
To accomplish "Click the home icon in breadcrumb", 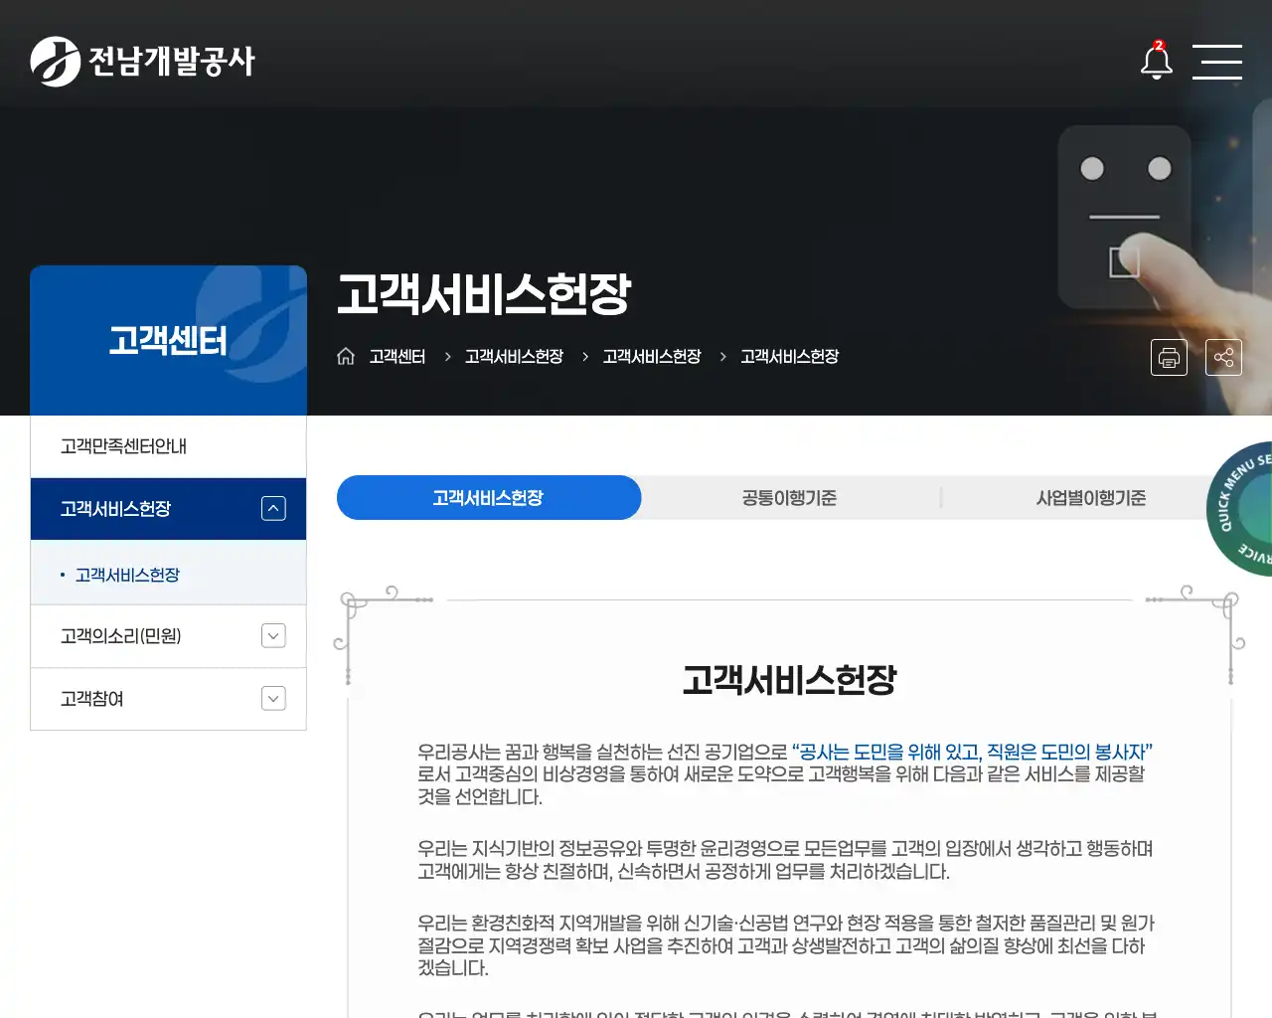I will click(x=346, y=356).
